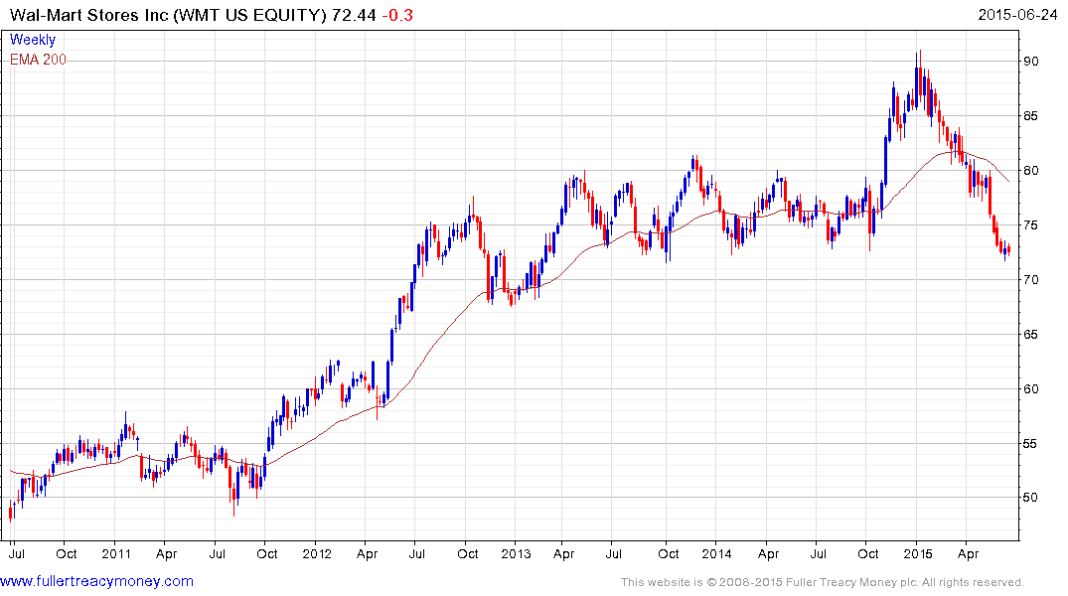Select the 55 price axis label
The width and height of the screenshot is (1068, 596).
pos(1031,443)
